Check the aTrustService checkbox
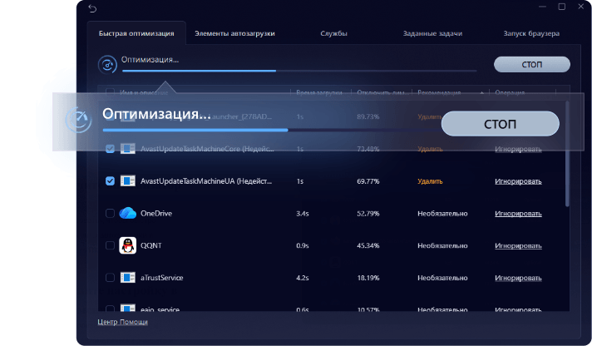 pyautogui.click(x=110, y=278)
